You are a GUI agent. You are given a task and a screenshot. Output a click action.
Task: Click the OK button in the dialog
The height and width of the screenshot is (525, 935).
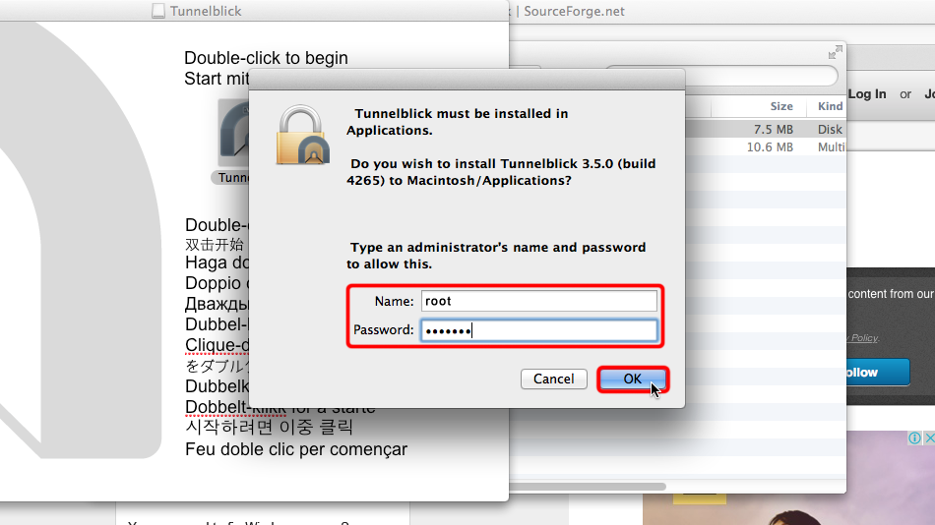pyautogui.click(x=633, y=379)
